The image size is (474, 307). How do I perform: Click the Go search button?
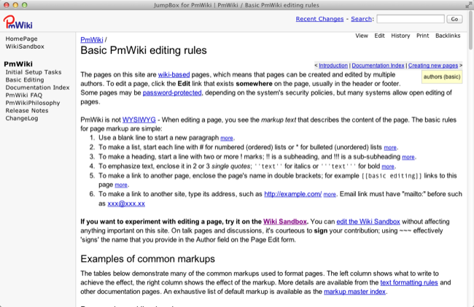(x=454, y=19)
